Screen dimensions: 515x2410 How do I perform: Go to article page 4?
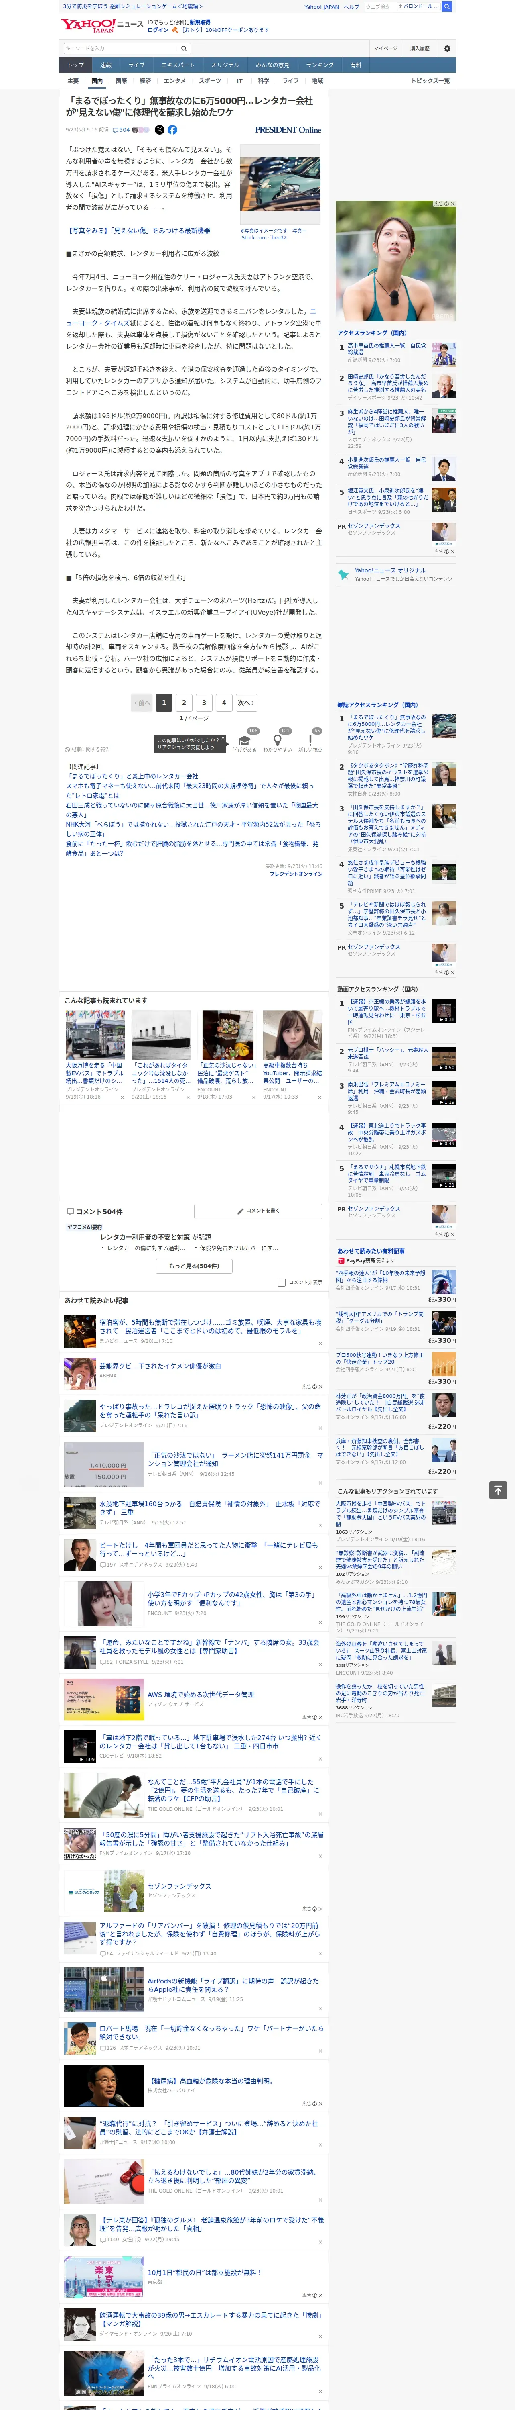(x=223, y=703)
